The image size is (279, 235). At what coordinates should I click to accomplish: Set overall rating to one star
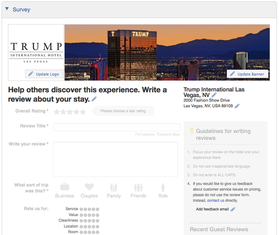point(56,112)
